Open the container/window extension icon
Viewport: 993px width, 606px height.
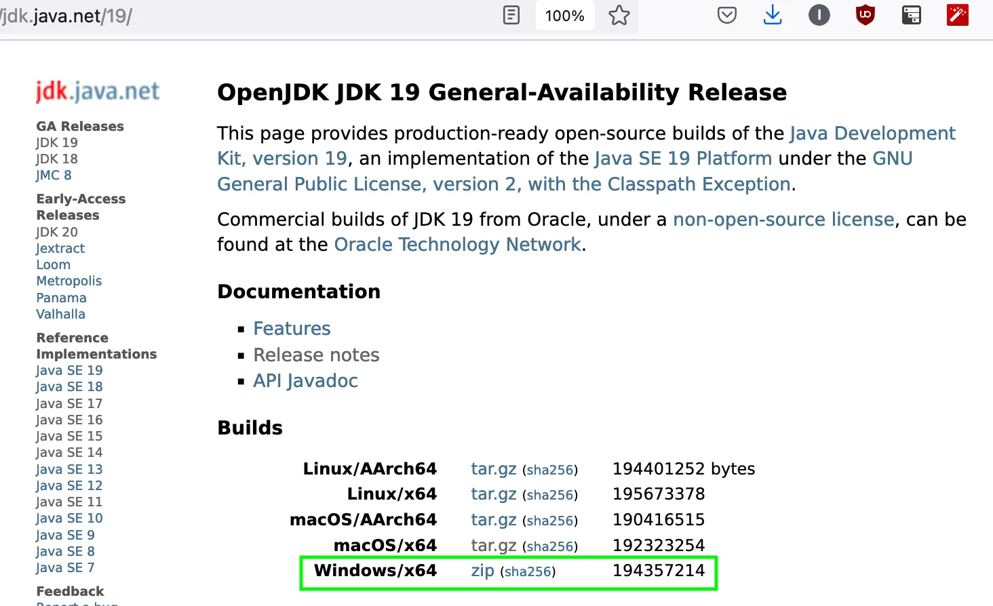[x=912, y=15]
